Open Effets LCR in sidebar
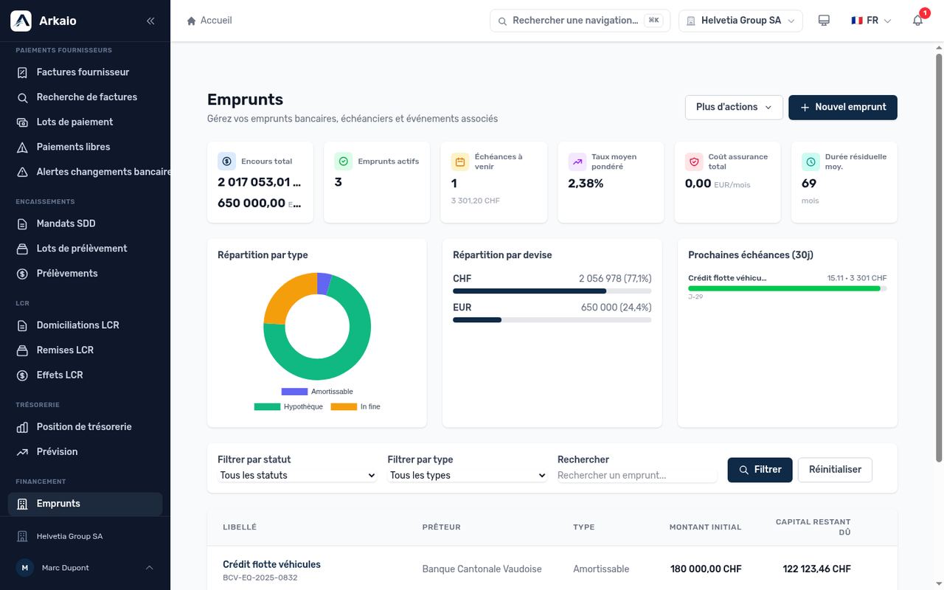944x590 pixels. [x=85, y=375]
